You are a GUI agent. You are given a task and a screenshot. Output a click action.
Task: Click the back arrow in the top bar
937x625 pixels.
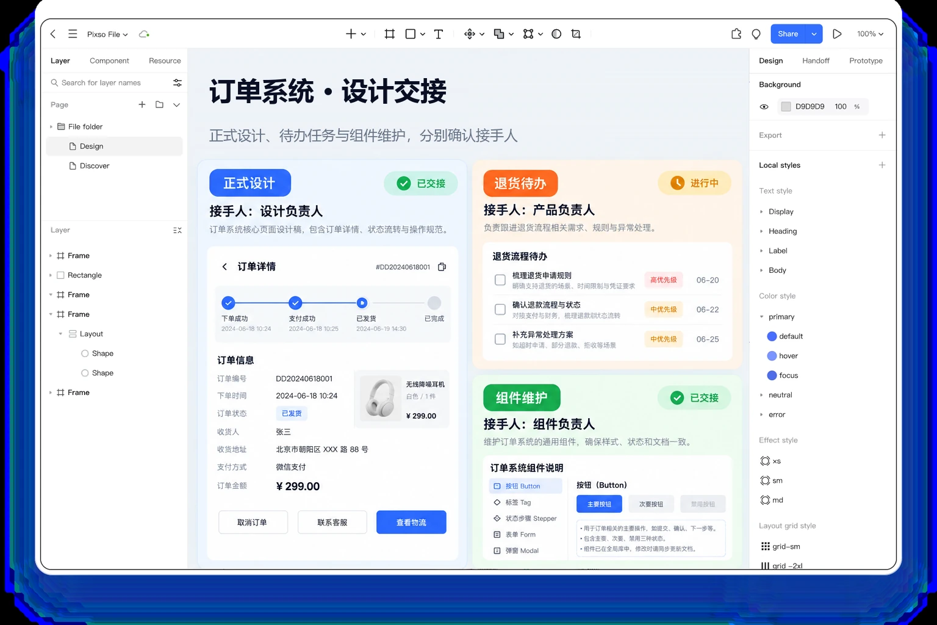[53, 34]
